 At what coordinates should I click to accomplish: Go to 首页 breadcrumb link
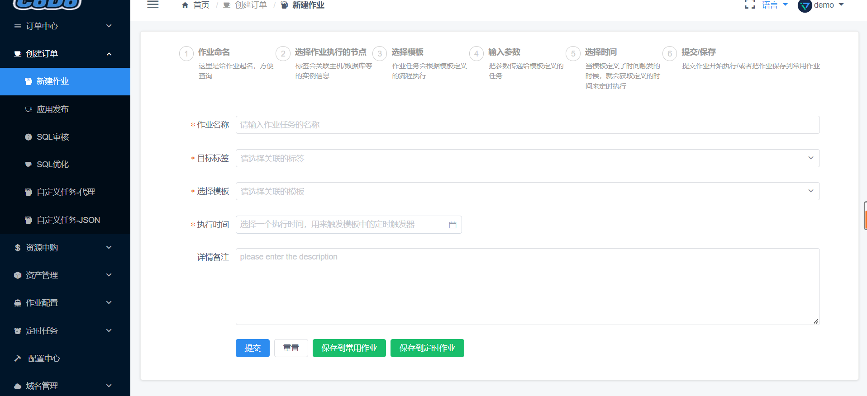[201, 5]
